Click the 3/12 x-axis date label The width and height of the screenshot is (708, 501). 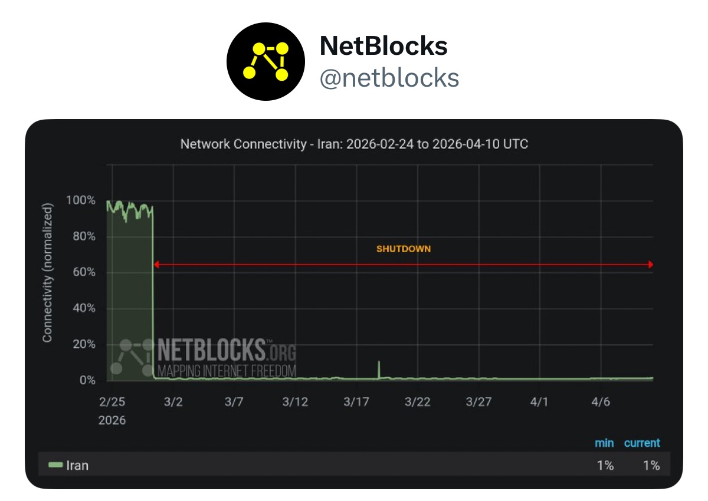(x=295, y=402)
